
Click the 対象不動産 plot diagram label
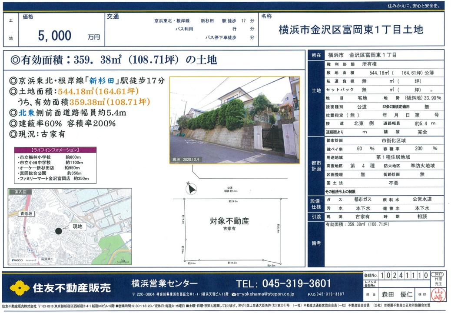point(229,221)
